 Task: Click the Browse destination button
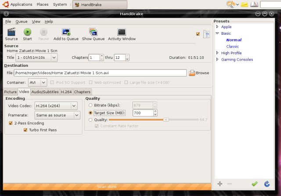coord(198,73)
